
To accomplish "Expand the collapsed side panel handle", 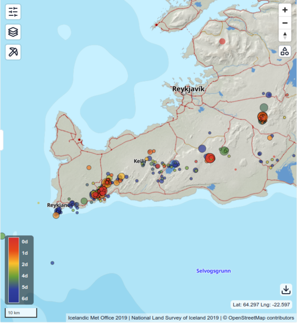I will pyautogui.click(x=2, y=140).
